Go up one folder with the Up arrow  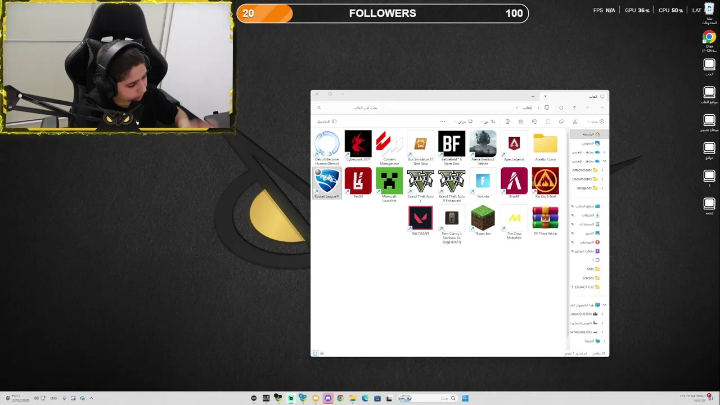pos(574,107)
